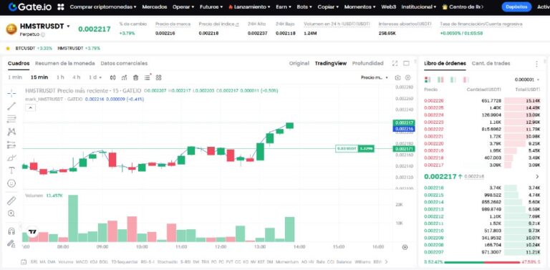Open order book more options menu

click(x=536, y=64)
